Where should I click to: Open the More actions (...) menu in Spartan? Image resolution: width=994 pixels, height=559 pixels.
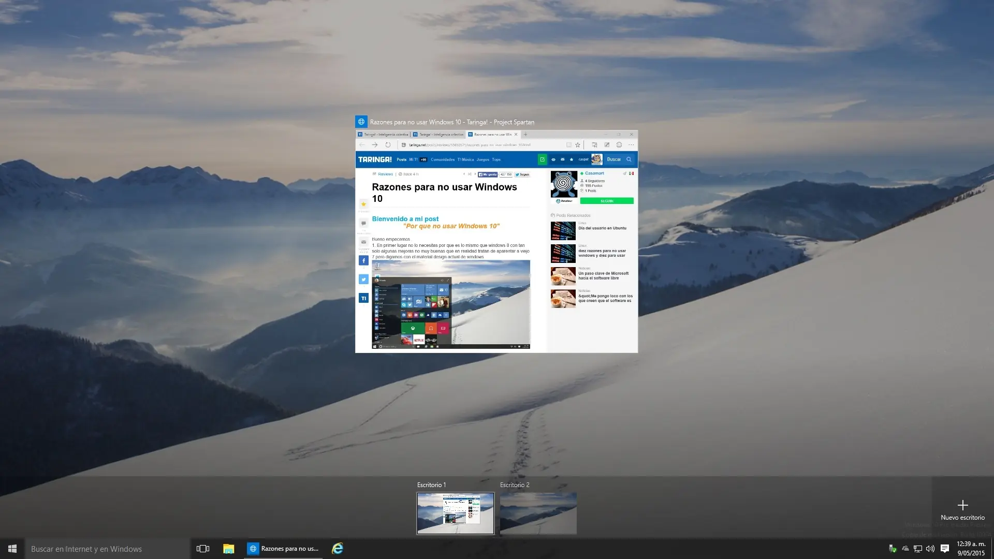pos(631,145)
